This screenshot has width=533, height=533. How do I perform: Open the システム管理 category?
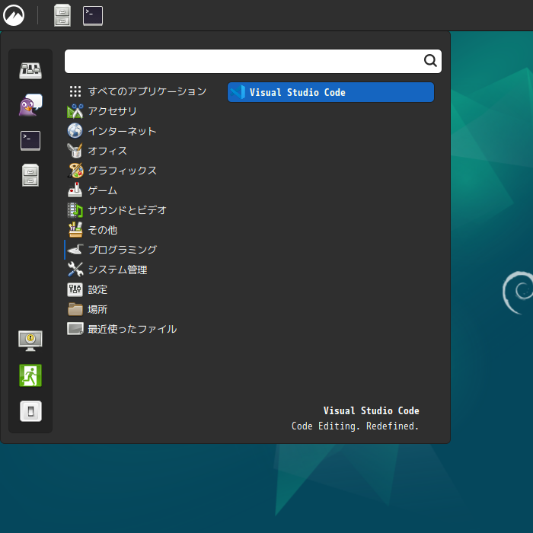(x=117, y=270)
